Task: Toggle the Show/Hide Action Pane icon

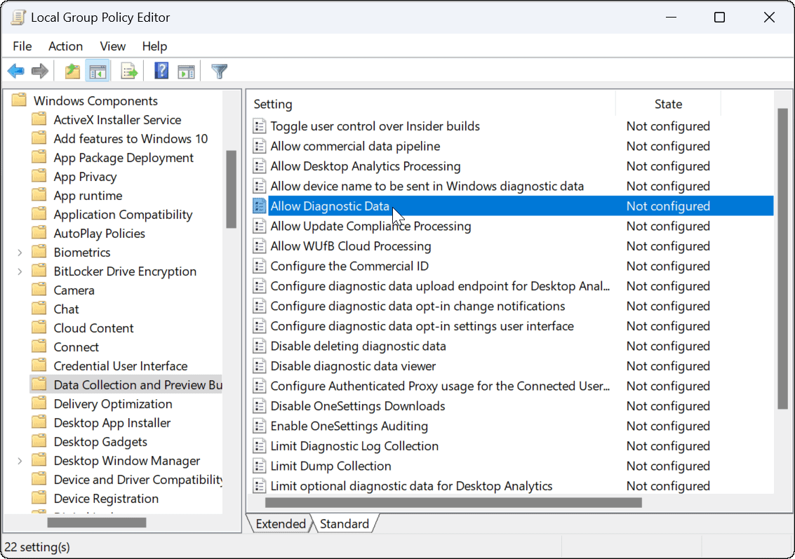Action: point(186,72)
